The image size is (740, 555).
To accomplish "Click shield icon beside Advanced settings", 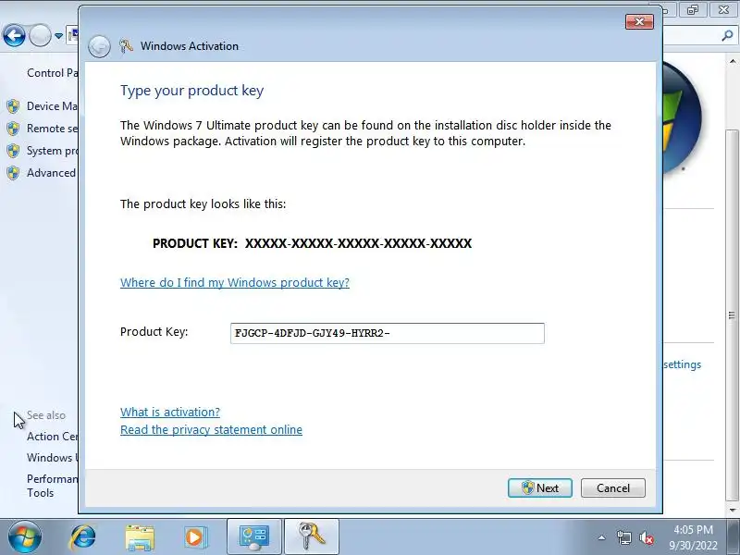I will click(13, 173).
